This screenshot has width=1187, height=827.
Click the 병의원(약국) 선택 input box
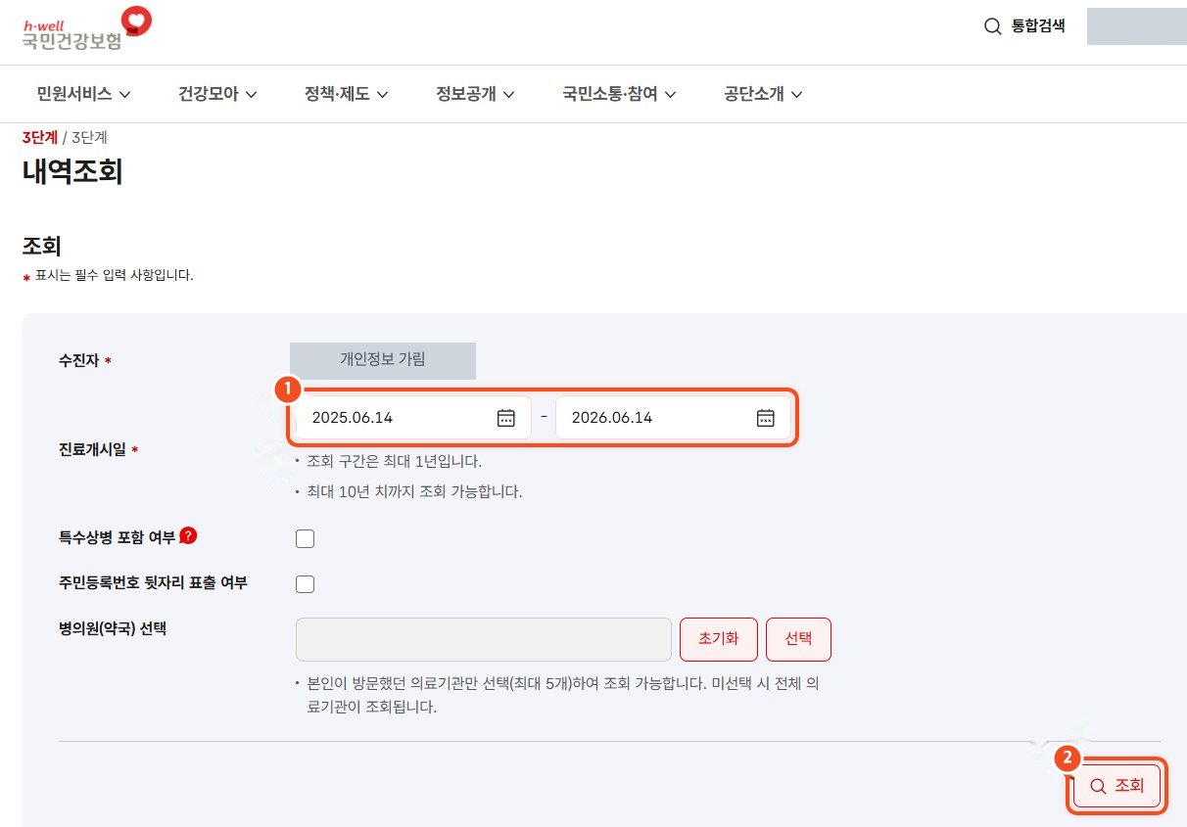484,639
